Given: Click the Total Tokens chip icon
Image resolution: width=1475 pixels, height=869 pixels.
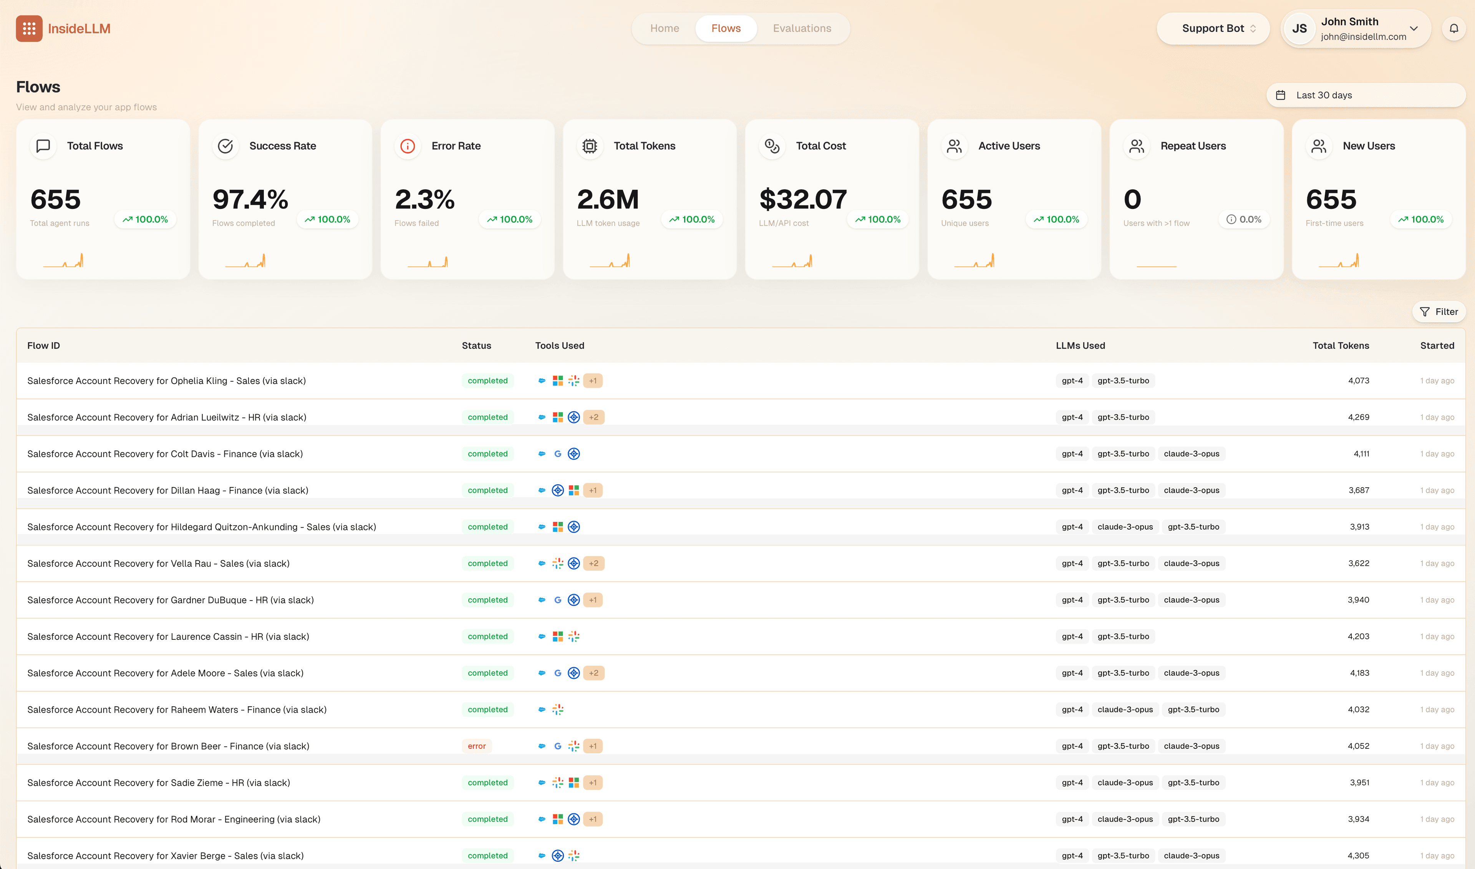Looking at the screenshot, I should tap(590, 146).
